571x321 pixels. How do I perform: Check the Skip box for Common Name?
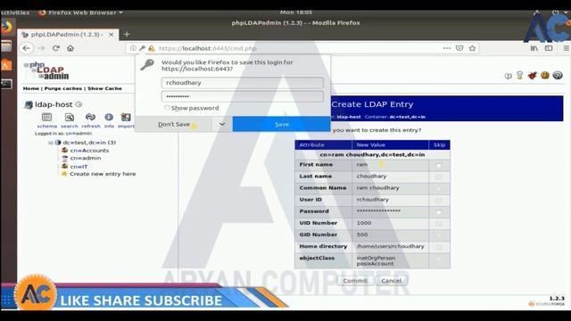(x=438, y=189)
